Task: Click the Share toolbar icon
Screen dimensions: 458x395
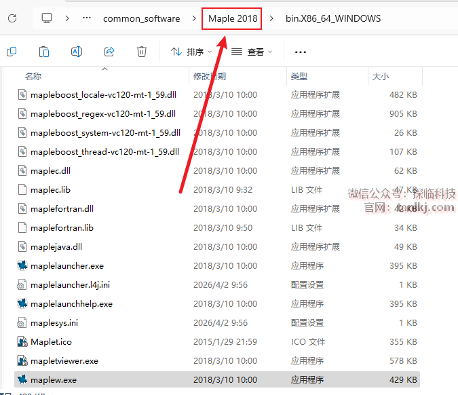Action: tap(109, 52)
